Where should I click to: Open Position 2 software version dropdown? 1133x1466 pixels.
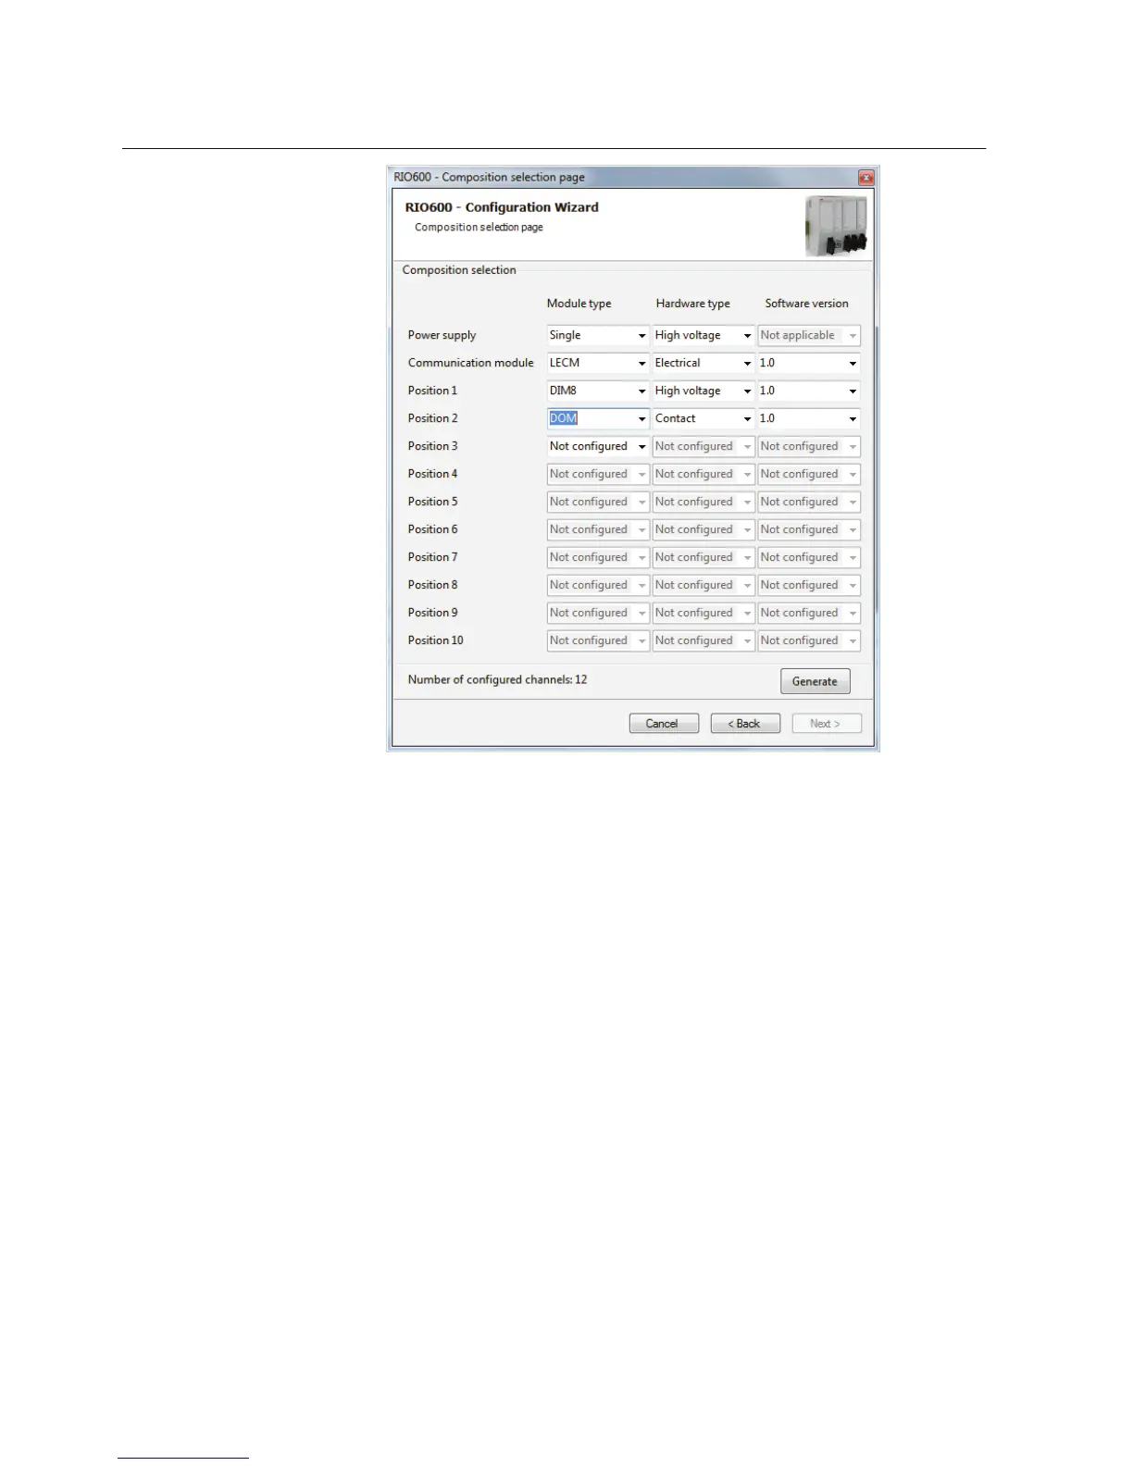[809, 418]
